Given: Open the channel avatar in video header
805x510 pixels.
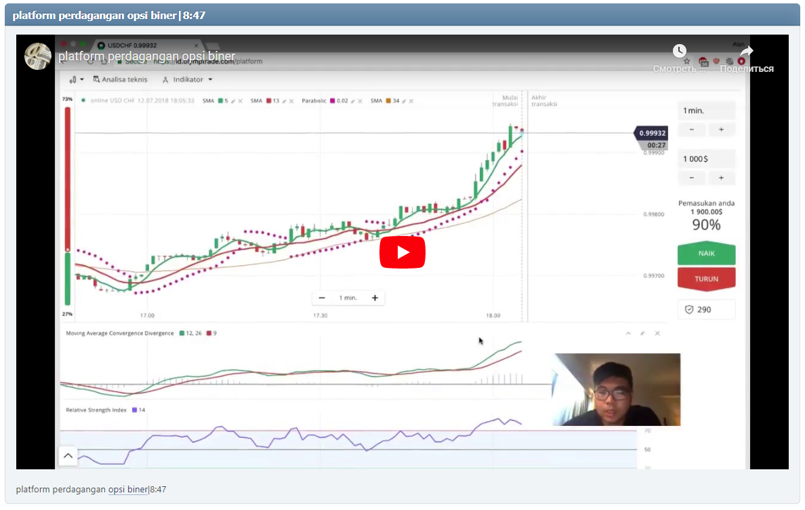Looking at the screenshot, I should tap(38, 56).
